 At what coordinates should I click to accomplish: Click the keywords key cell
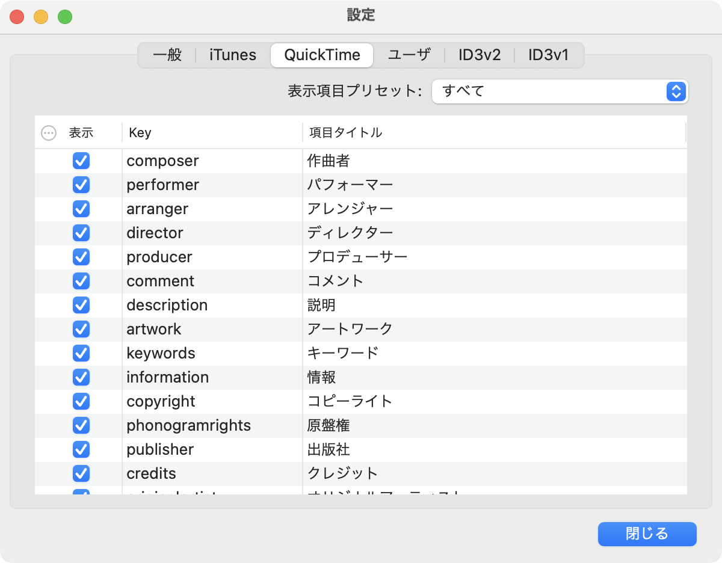[212, 353]
